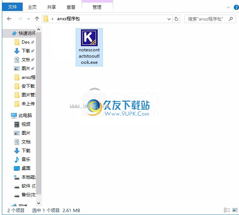
Task: Click the sidebar scroll down arrow
Action: click(39, 203)
